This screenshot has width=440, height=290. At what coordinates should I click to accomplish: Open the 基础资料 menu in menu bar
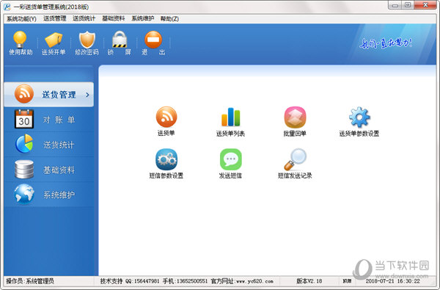114,18
